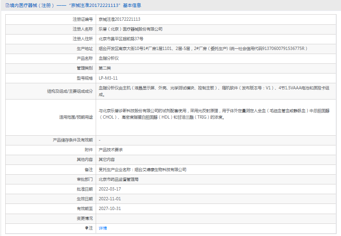Select the 有效期至 row label
The height and width of the screenshot is (236, 341).
(85, 208)
